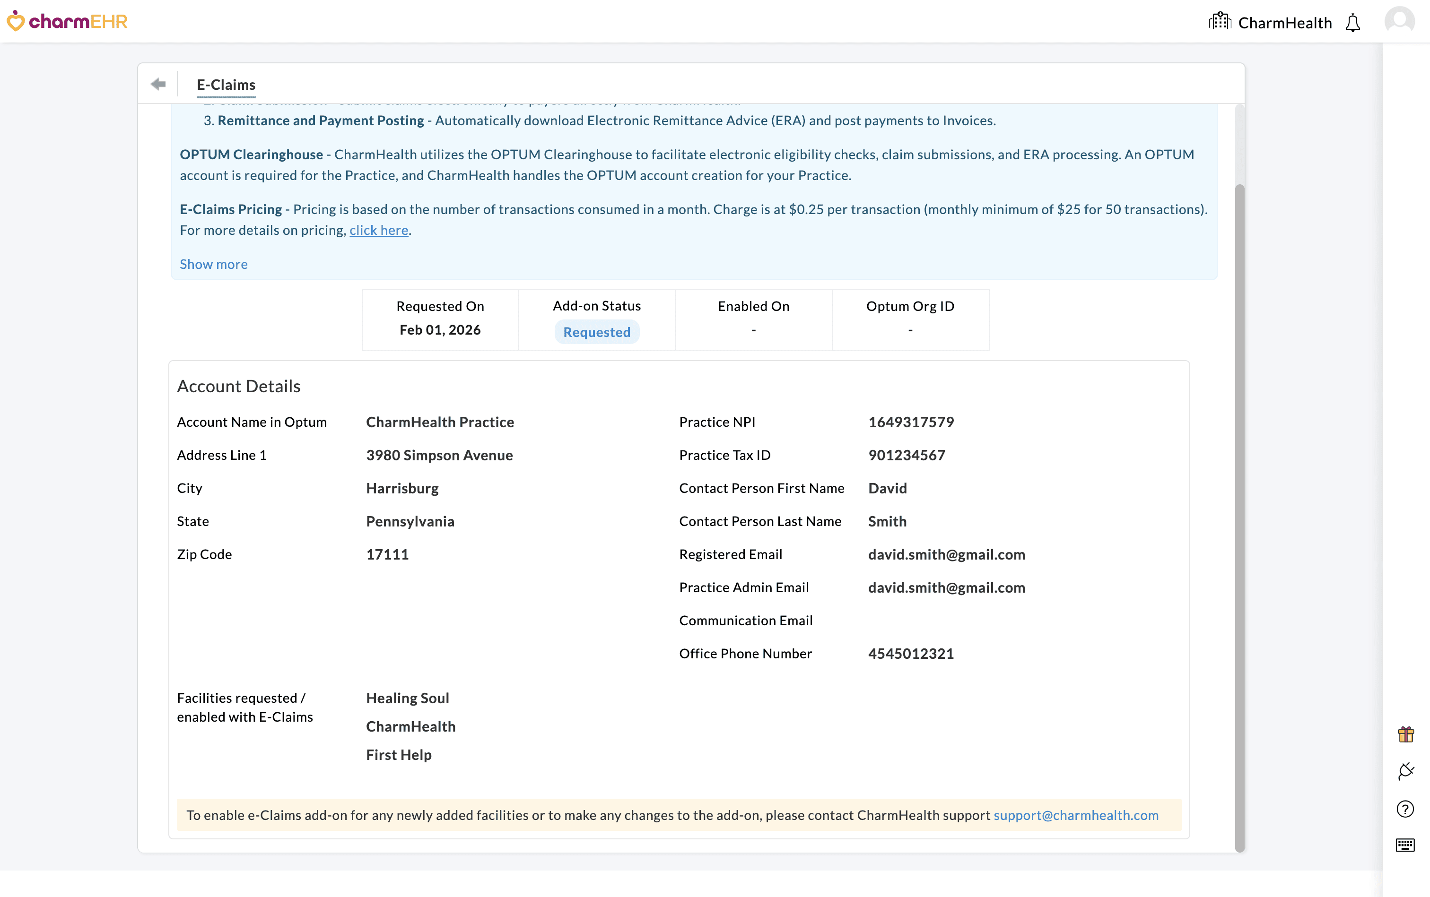Screen dimensions: 1430x897
Task: Click the charmEHR logo
Action: [67, 21]
